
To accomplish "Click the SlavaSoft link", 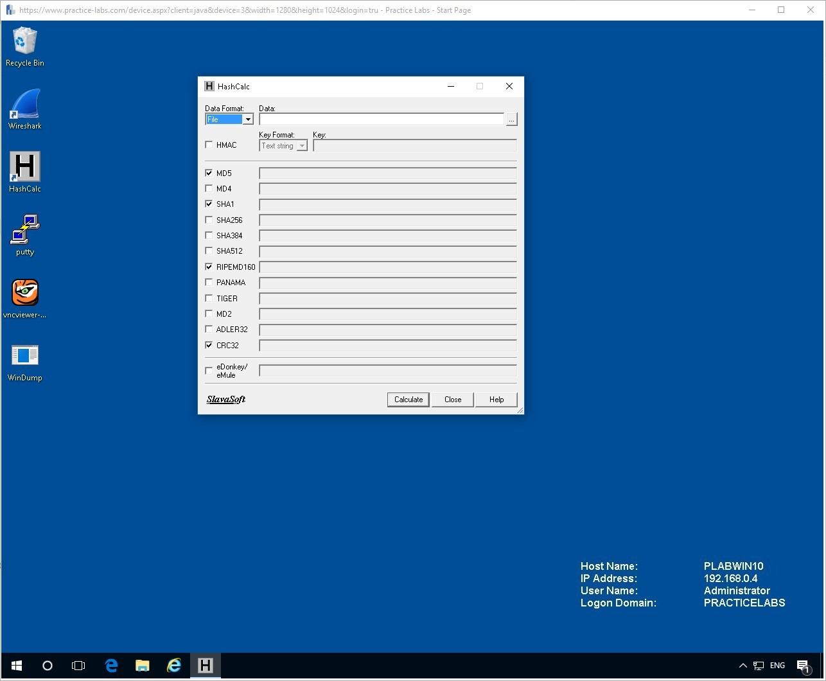I will (x=225, y=399).
